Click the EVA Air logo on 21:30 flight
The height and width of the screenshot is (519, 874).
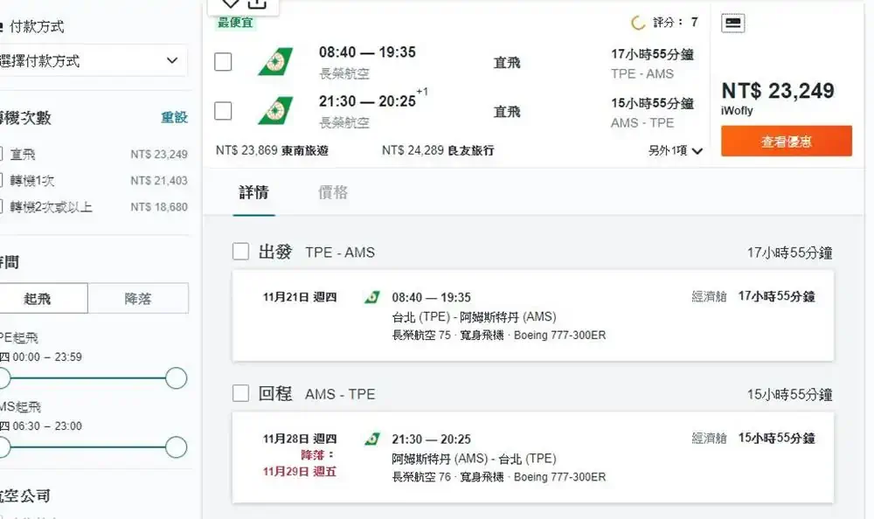coord(275,110)
